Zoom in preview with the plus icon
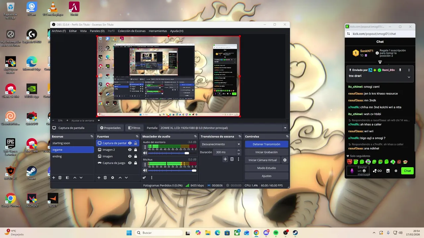The width and height of the screenshot is (424, 238). coord(67,120)
